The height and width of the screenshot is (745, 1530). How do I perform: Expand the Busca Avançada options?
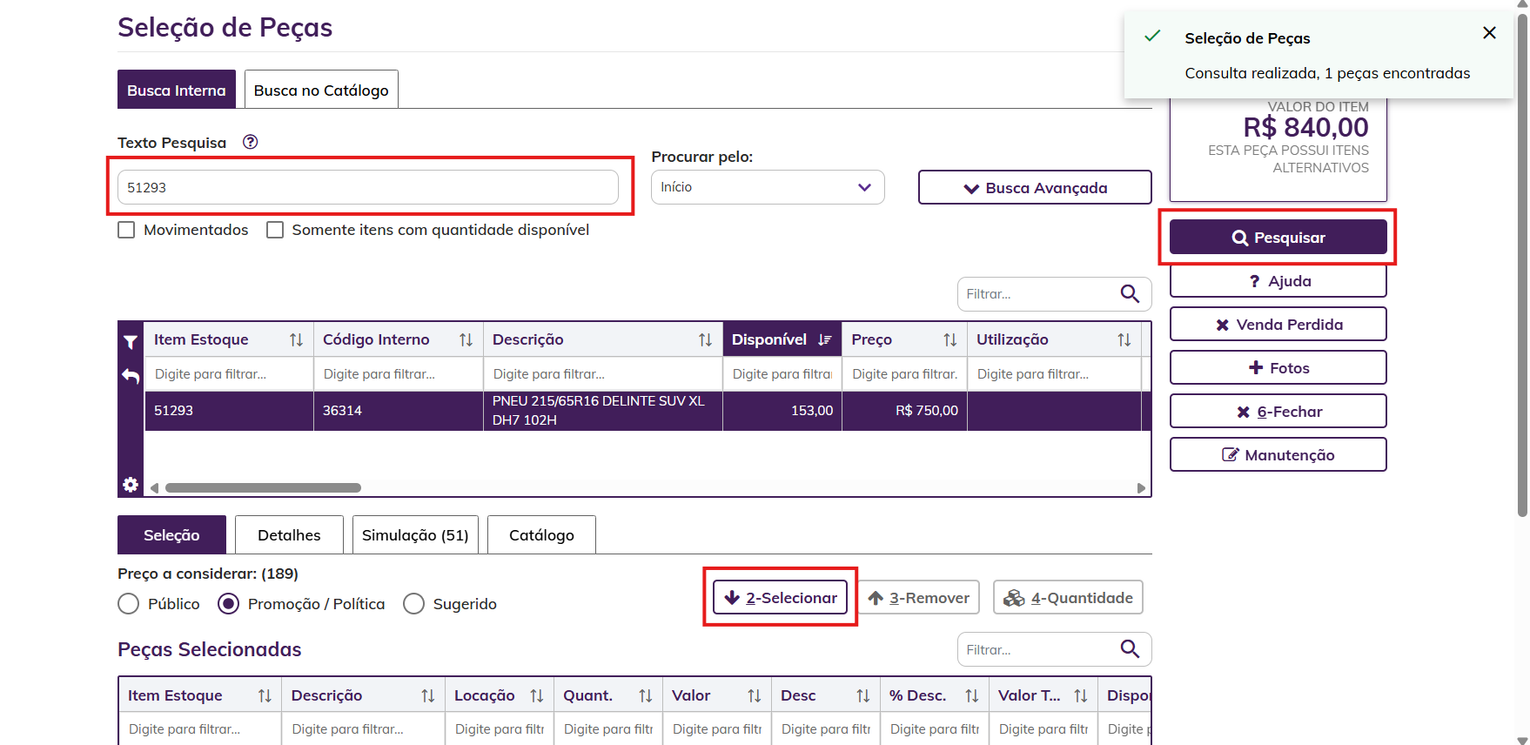(1035, 187)
